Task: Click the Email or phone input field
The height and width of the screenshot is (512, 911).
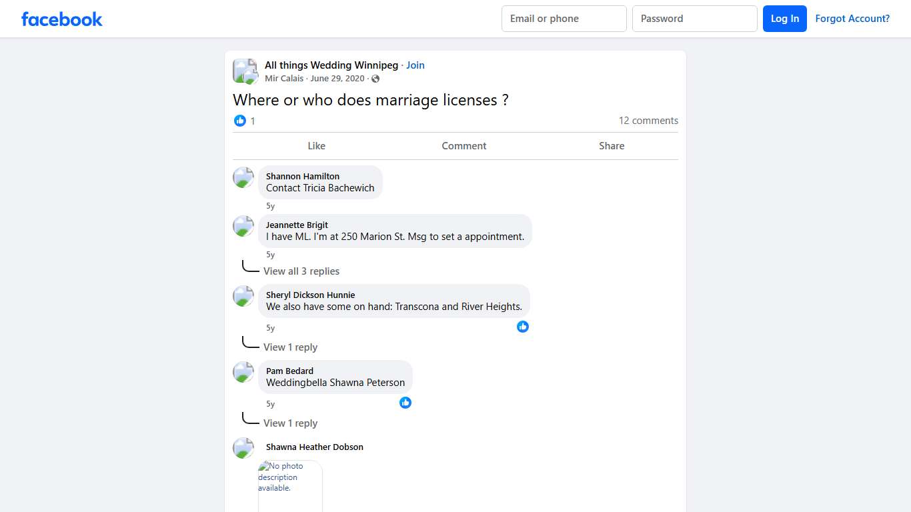Action: point(564,19)
